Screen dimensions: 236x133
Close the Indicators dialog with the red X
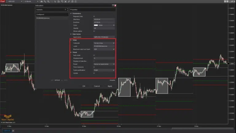(x=116, y=6)
